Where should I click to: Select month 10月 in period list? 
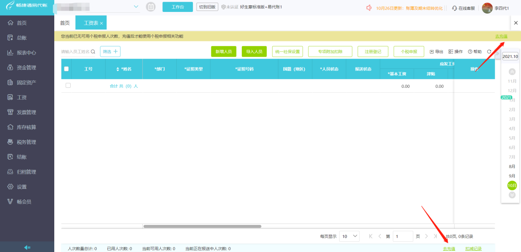pyautogui.click(x=512, y=186)
